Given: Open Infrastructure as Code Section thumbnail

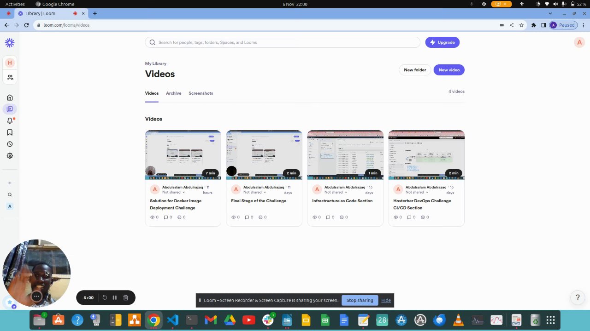Looking at the screenshot, I should point(345,155).
